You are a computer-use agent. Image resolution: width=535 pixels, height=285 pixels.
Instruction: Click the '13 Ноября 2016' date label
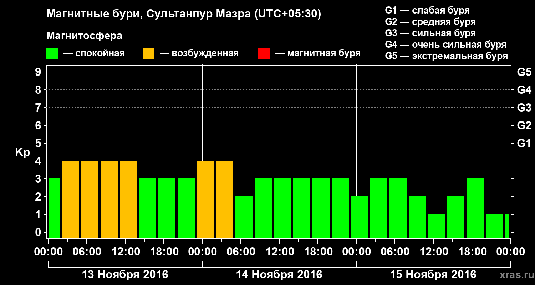125,274
